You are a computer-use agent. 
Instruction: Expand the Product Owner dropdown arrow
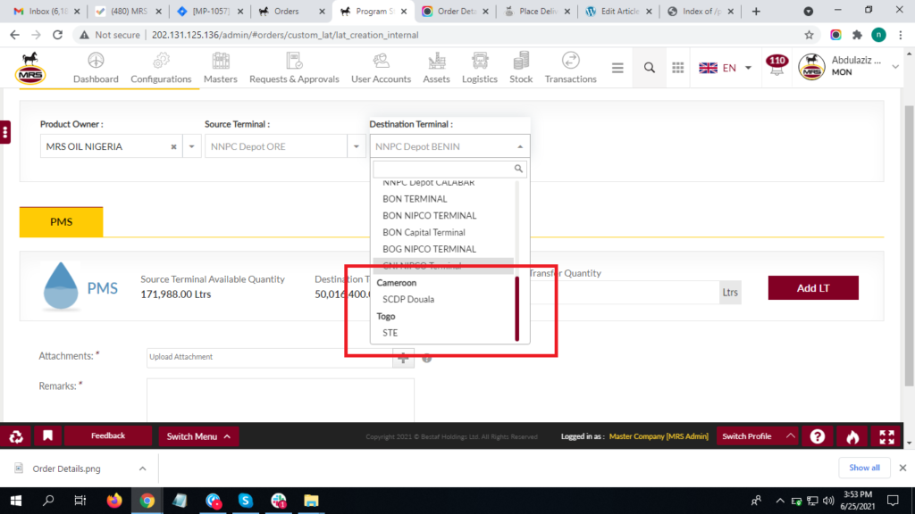191,146
